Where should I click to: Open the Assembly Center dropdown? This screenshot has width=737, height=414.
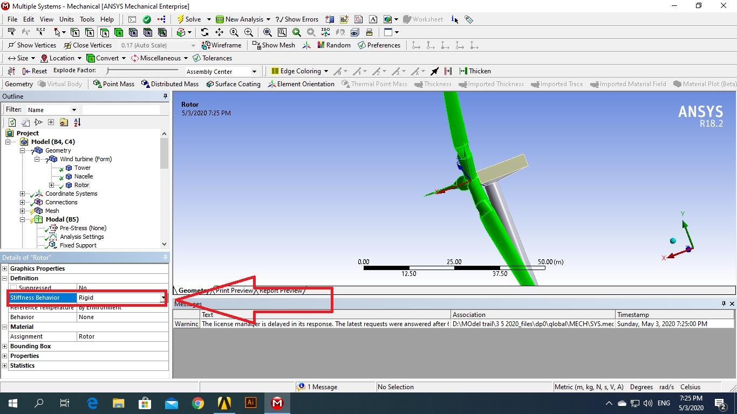tap(254, 72)
